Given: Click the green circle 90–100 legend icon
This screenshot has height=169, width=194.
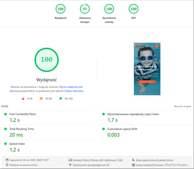Looking at the screenshot, I should point(60,98).
